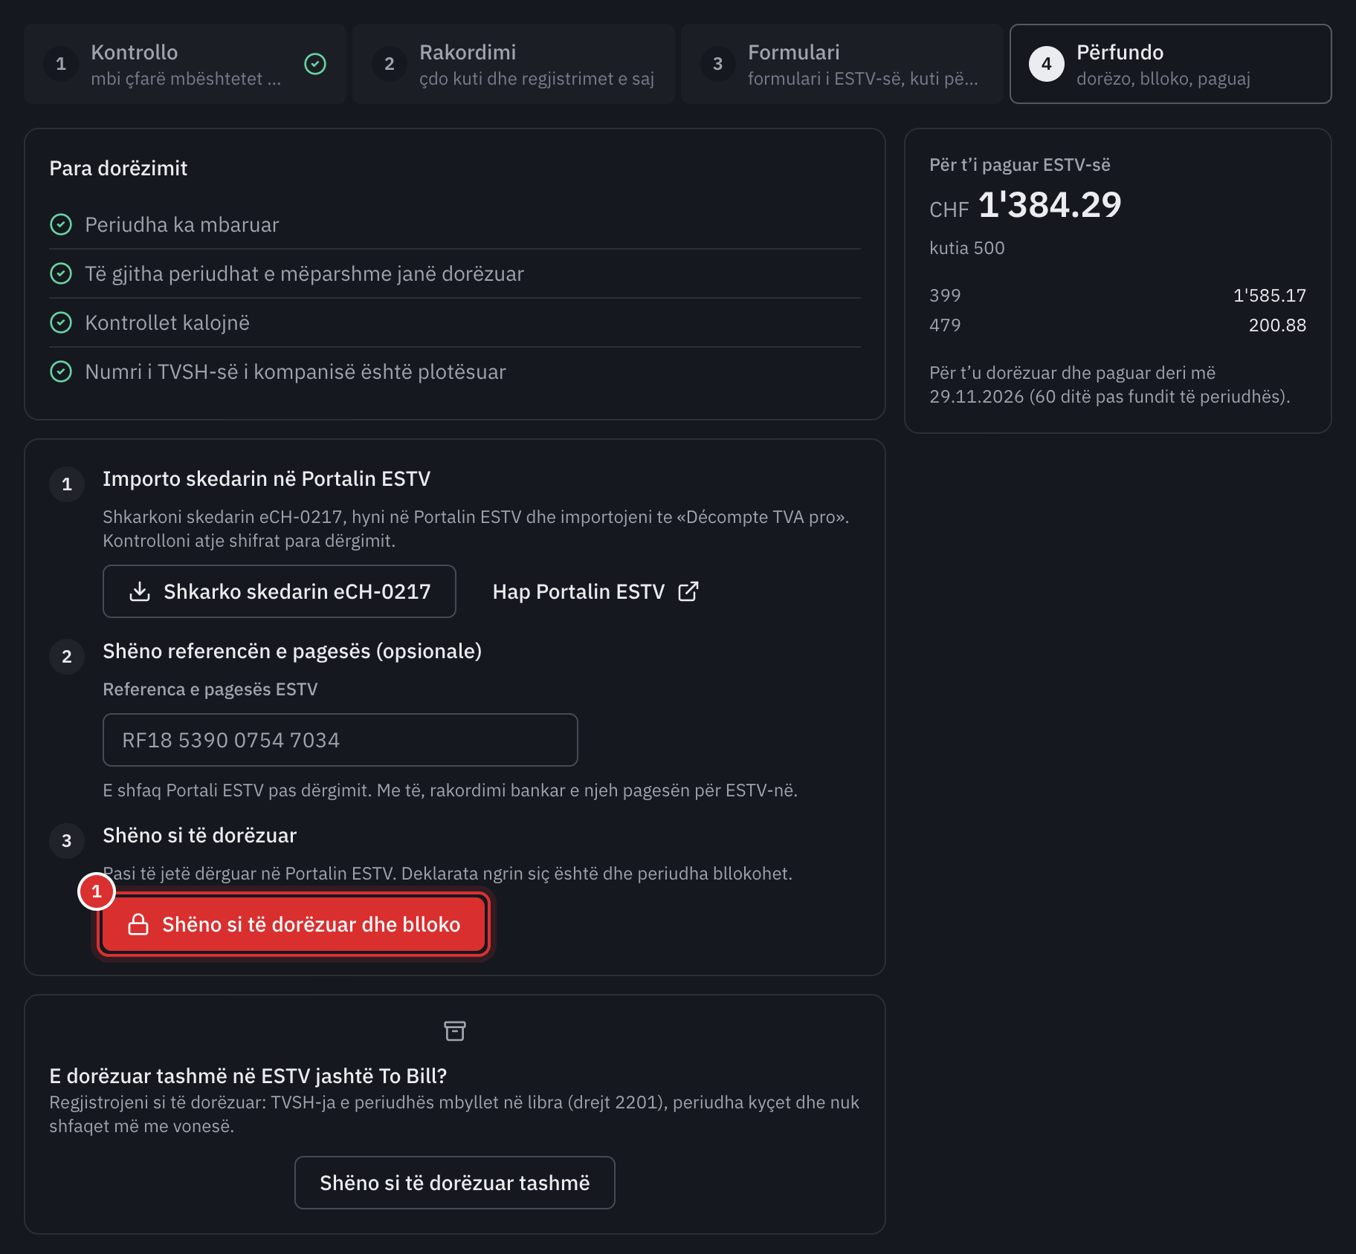Click the step 2 number circle in Rakordimi

coord(390,64)
